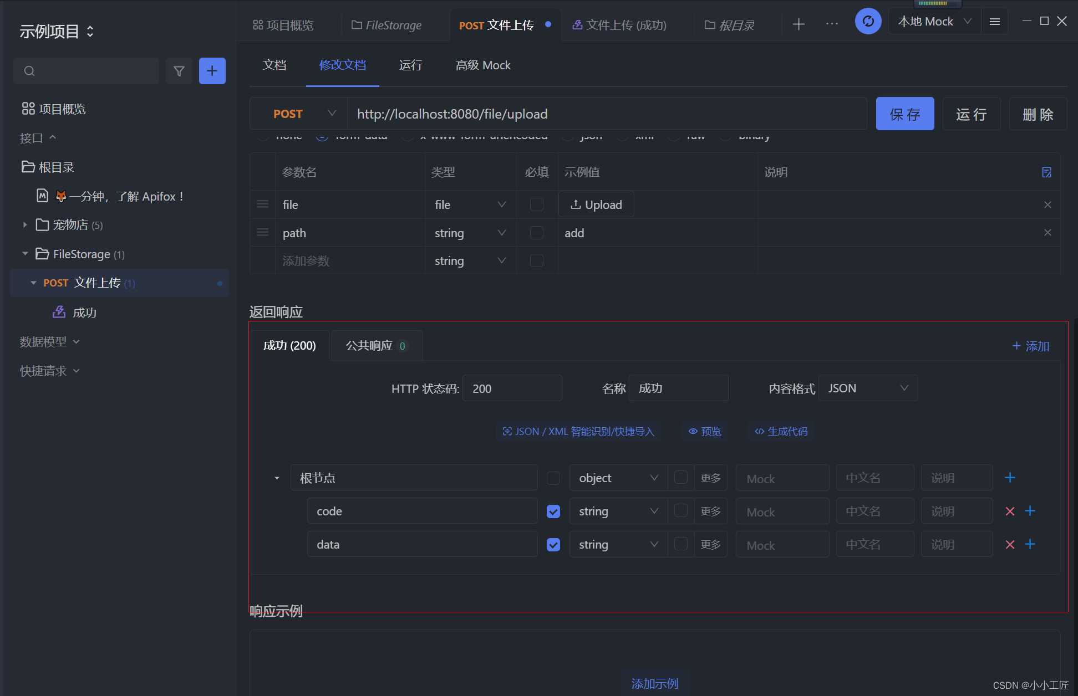Open the 项目概览 top tab

(283, 25)
